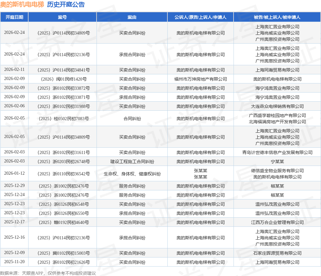
Task: Click 服务合同纠纷 in the 2025-12-29 row
Action: 132,186
